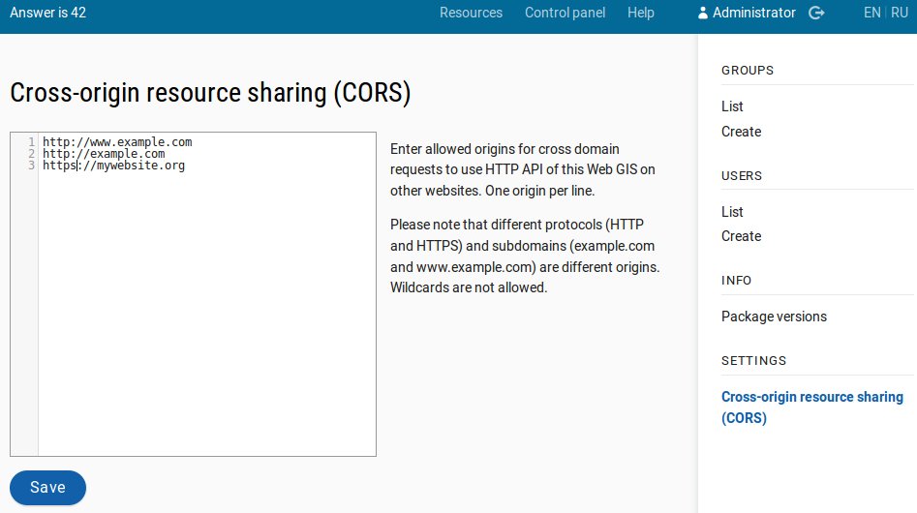Open the Help menu
Screen dimensions: 917x513
point(640,13)
